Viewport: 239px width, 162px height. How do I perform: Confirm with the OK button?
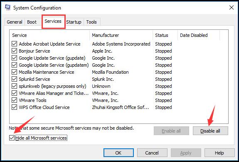click(118, 153)
